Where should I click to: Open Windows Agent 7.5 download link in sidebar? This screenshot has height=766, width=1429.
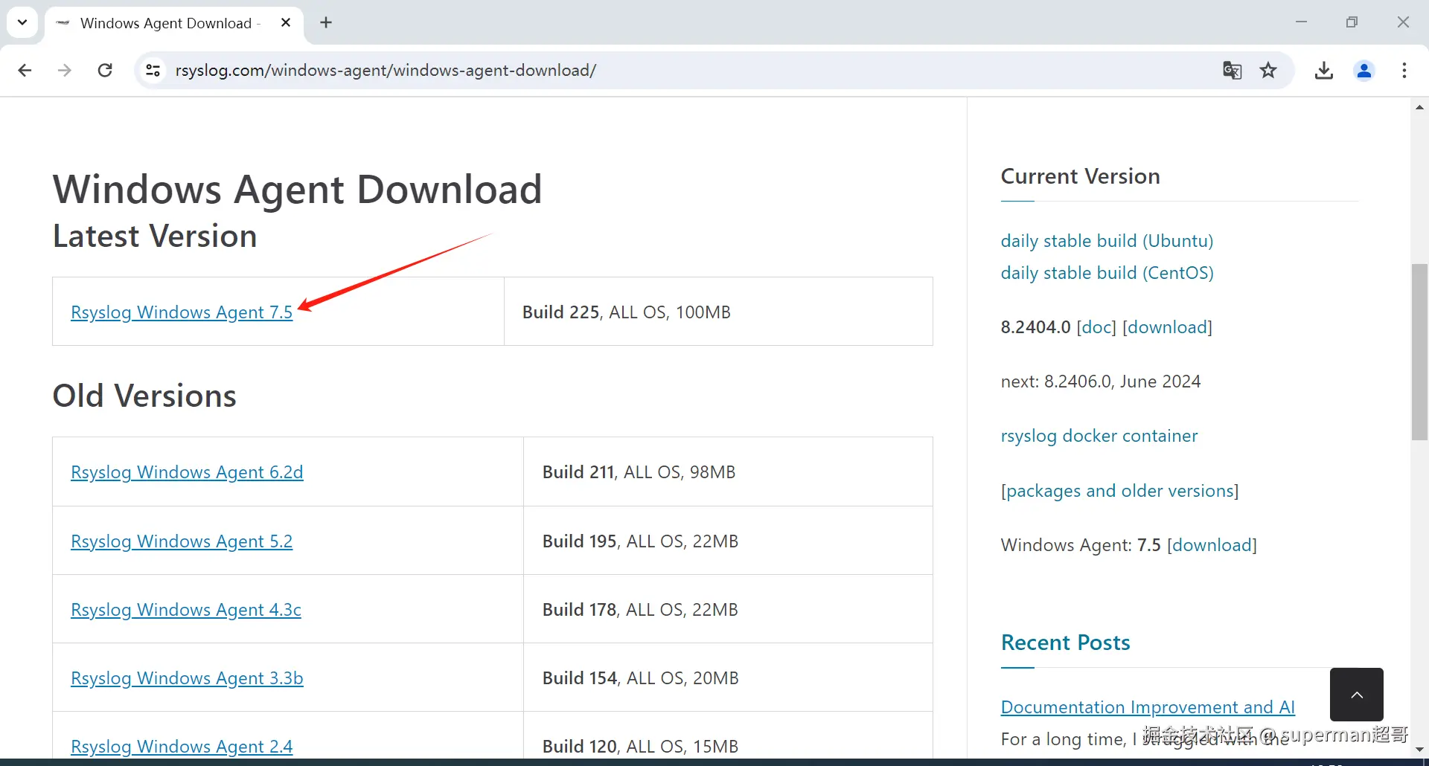(x=1212, y=545)
